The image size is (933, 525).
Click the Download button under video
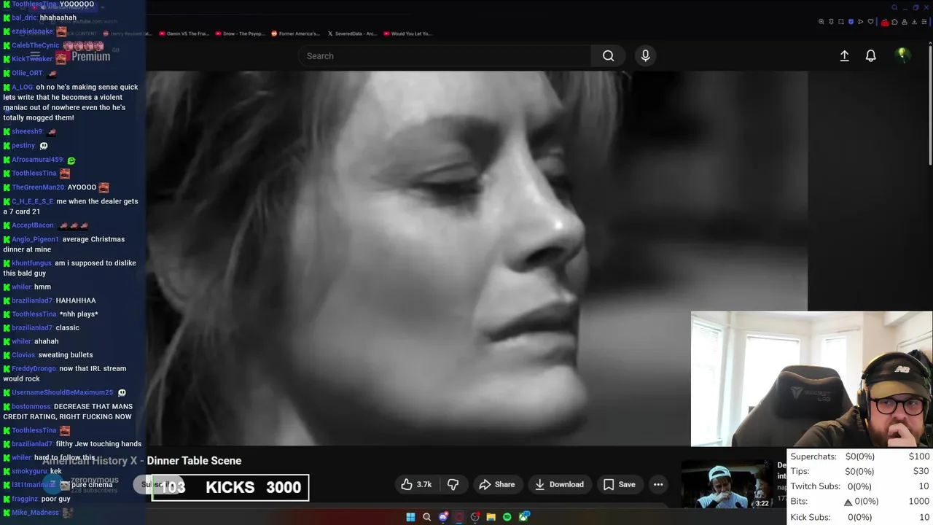click(x=559, y=484)
